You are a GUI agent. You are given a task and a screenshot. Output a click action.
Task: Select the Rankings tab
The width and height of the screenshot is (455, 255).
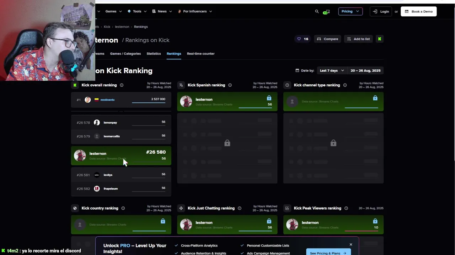point(174,53)
